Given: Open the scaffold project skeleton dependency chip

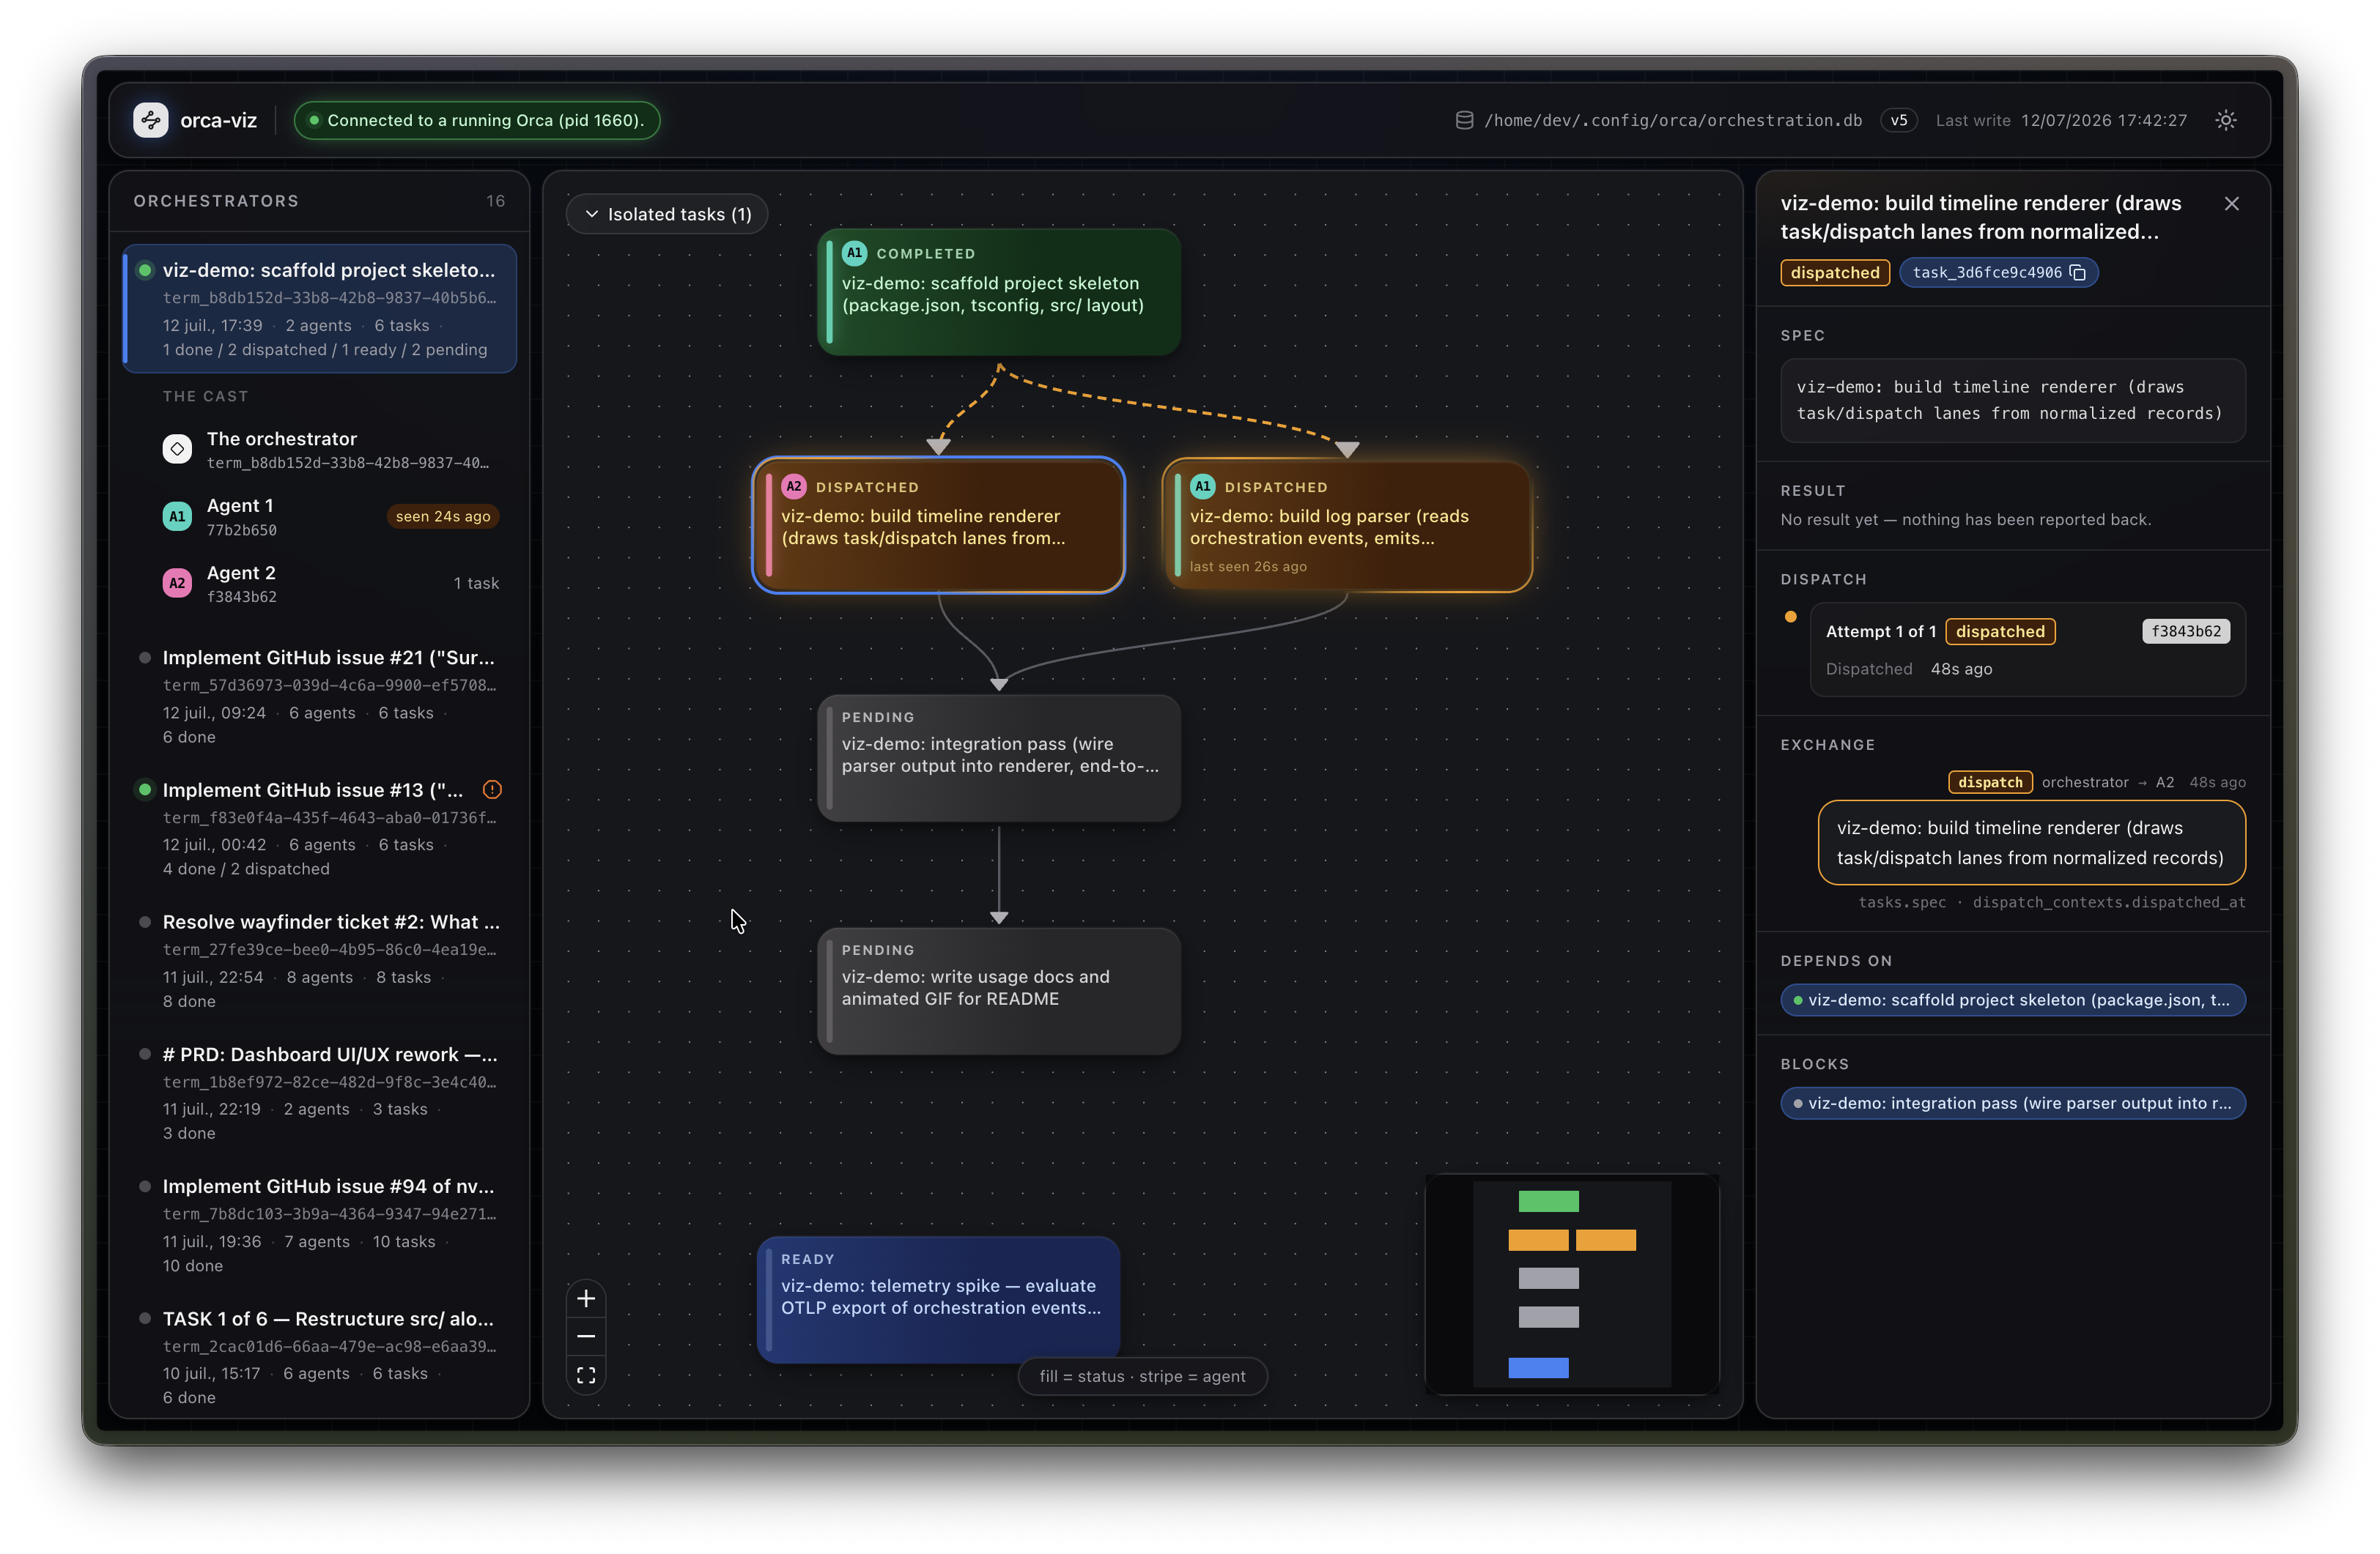Looking at the screenshot, I should [x=2012, y=1000].
